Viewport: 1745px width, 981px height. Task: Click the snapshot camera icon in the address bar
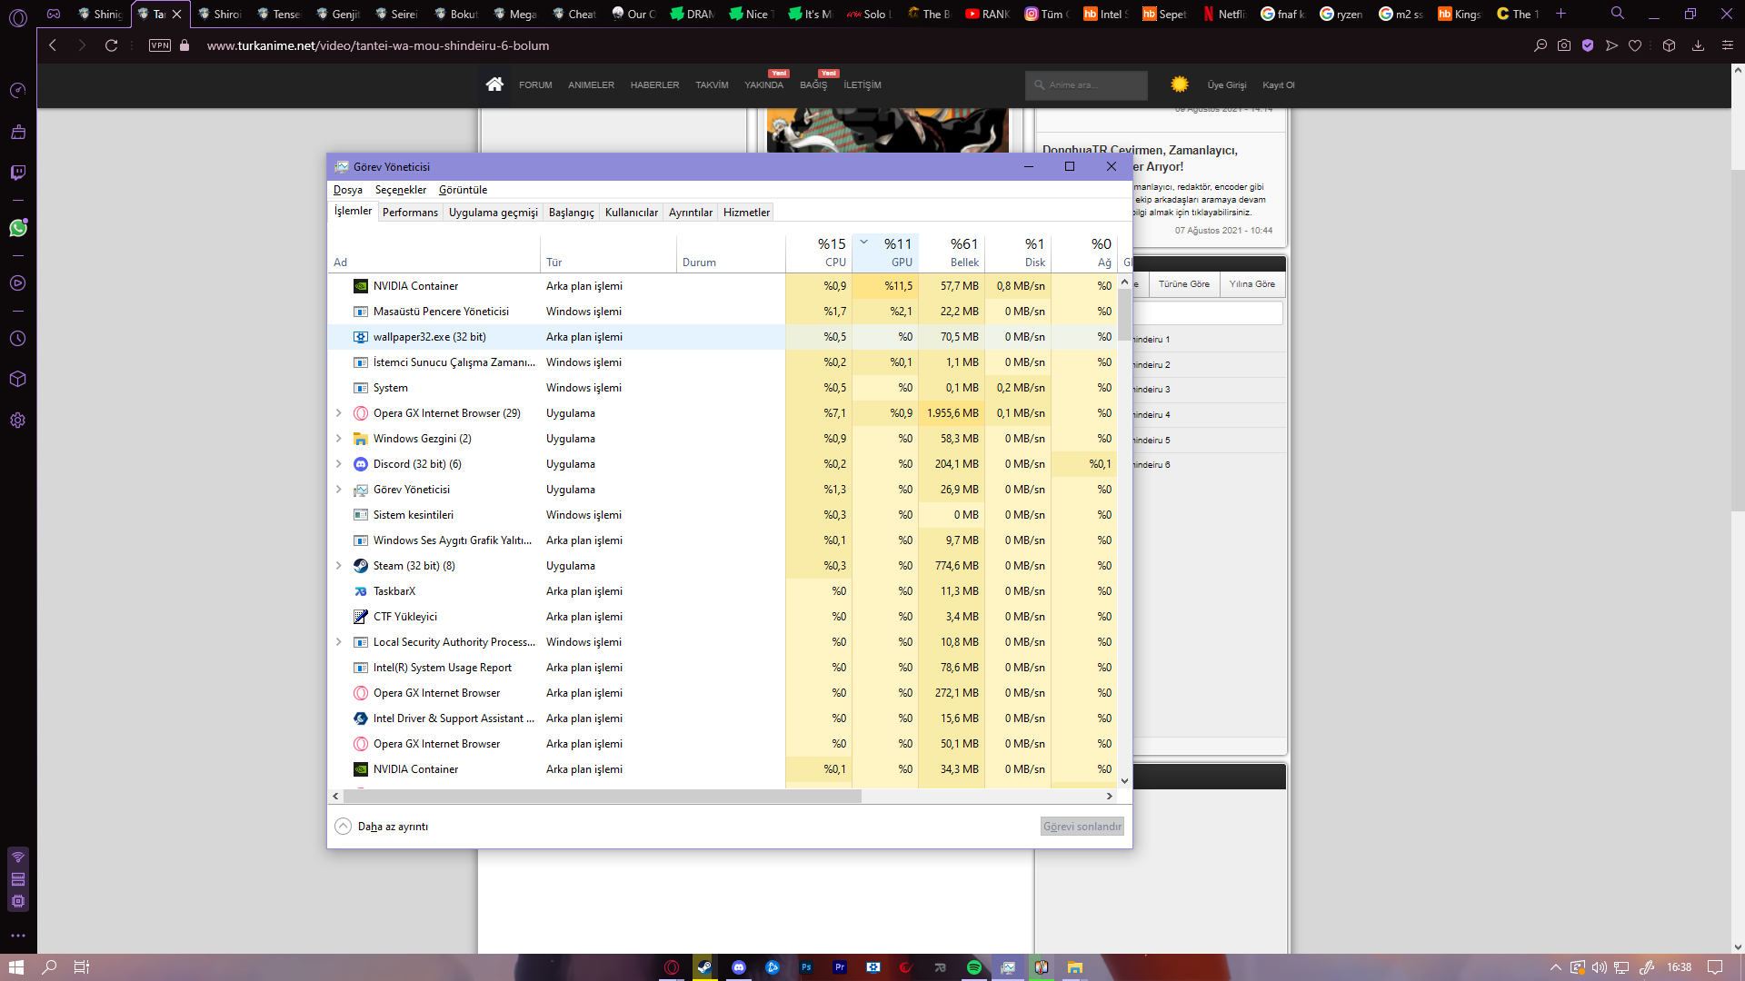coord(1563,45)
